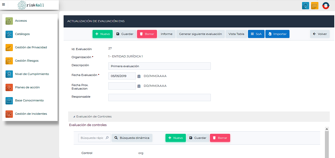The height and width of the screenshot is (158, 335).
Task: Click the 'org' value text
Action: point(141,153)
